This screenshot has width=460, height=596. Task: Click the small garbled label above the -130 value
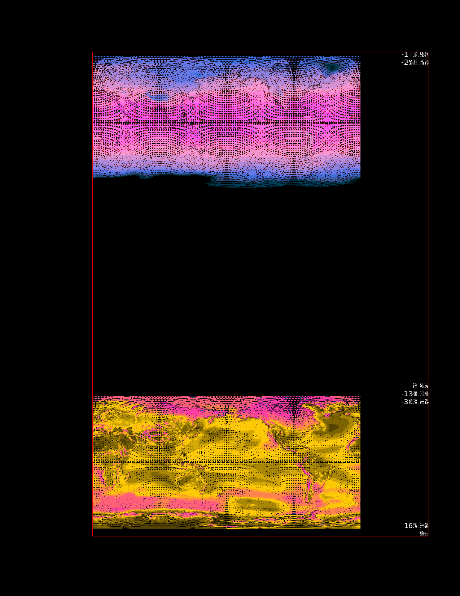pos(420,386)
